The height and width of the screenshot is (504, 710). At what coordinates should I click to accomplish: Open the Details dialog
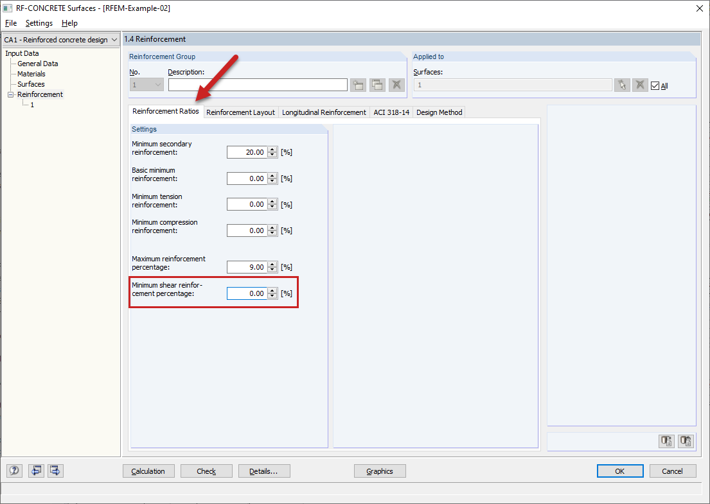(x=263, y=471)
